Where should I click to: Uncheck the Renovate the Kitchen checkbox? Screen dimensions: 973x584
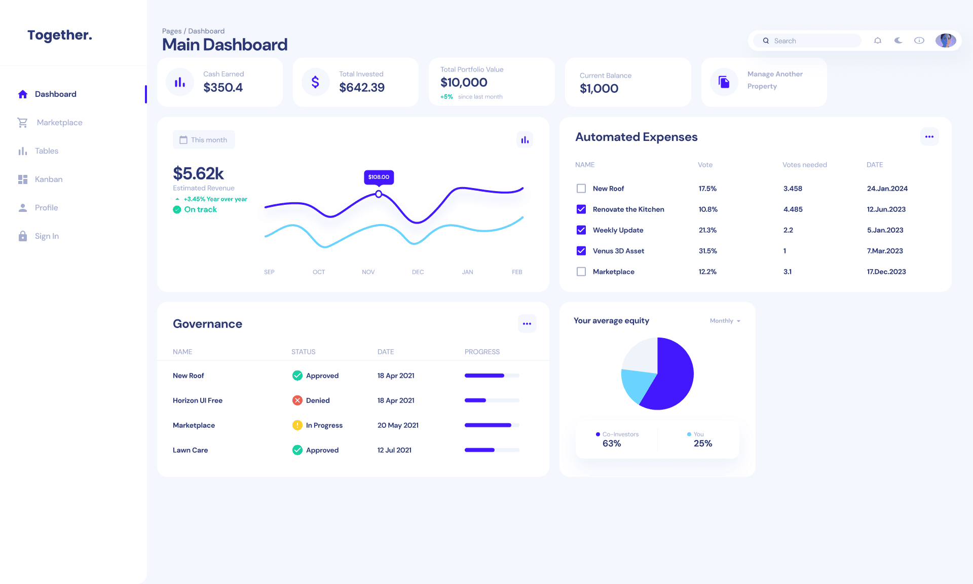point(581,209)
